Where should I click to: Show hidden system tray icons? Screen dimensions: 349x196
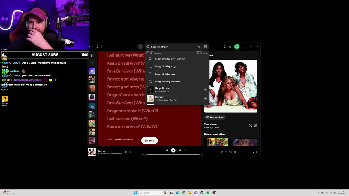pos(318,193)
